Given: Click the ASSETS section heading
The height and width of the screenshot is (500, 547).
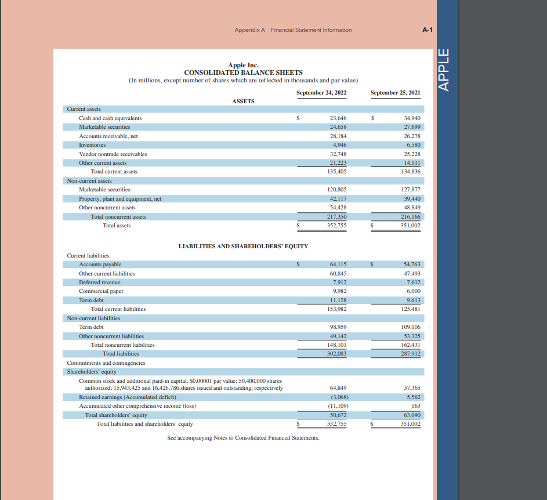Looking at the screenshot, I should (243, 101).
